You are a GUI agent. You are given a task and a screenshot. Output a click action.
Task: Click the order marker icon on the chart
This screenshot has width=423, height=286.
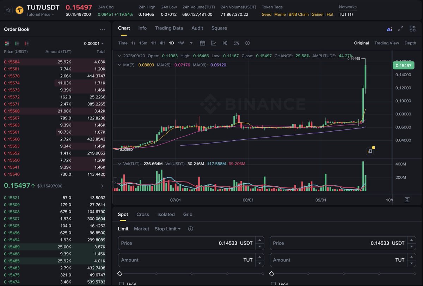(370, 151)
